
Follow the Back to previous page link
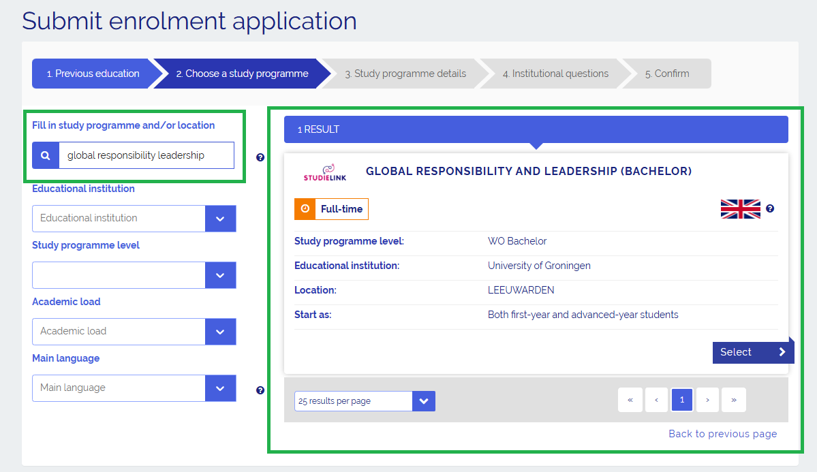[x=722, y=434]
